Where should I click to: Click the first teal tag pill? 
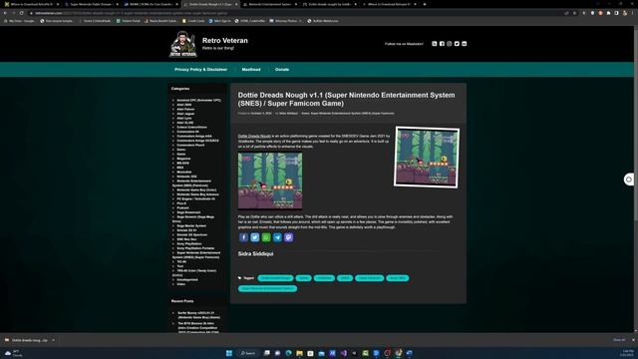(x=275, y=278)
